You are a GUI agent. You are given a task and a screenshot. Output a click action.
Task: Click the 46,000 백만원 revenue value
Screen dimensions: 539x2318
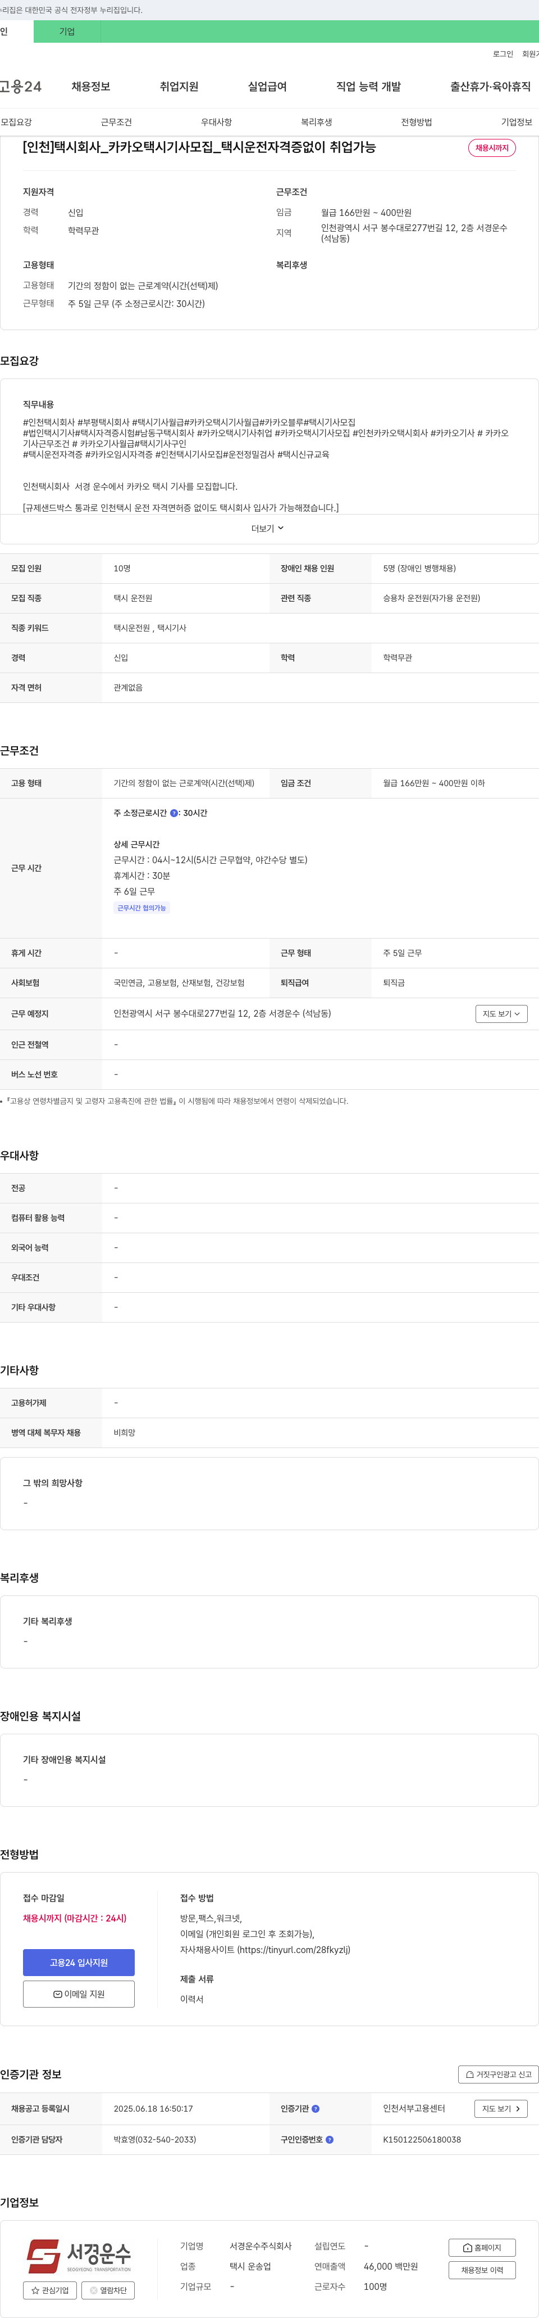pos(391,2266)
